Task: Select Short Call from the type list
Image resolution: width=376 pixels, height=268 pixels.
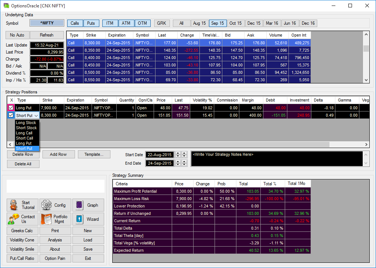Action: 27,138
